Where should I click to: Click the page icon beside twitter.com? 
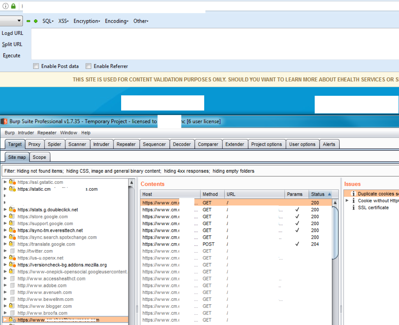[12, 251]
